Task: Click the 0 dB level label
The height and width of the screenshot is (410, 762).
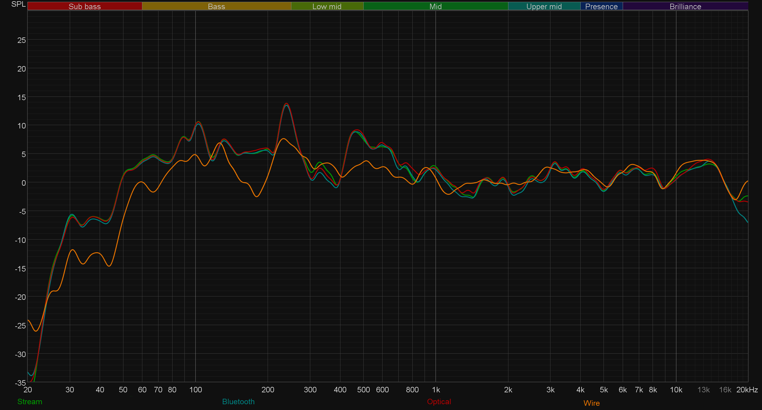Action: [x=23, y=183]
